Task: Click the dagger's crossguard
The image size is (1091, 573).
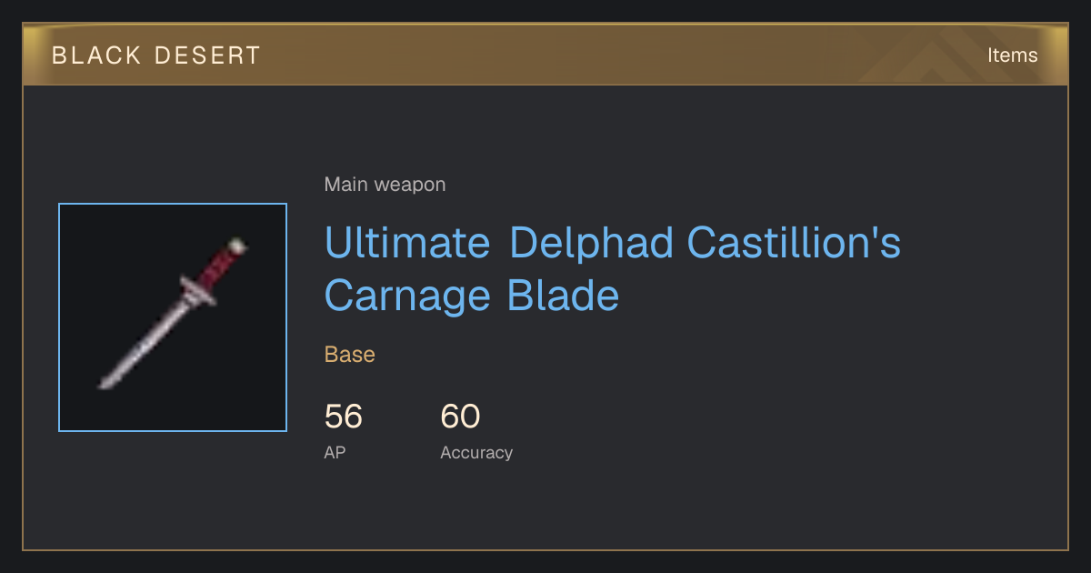Action: pos(197,290)
